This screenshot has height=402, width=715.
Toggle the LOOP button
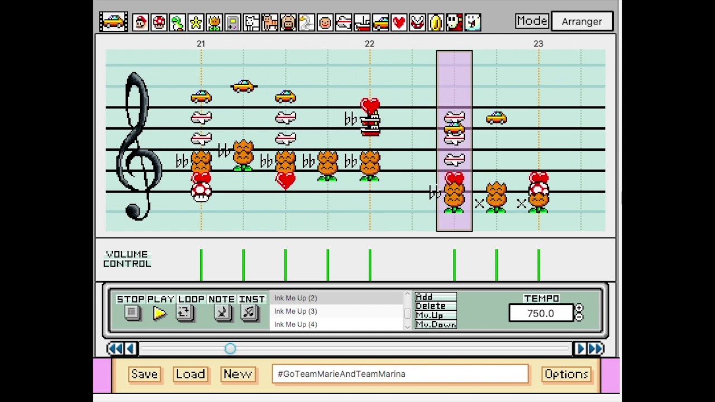coord(184,313)
